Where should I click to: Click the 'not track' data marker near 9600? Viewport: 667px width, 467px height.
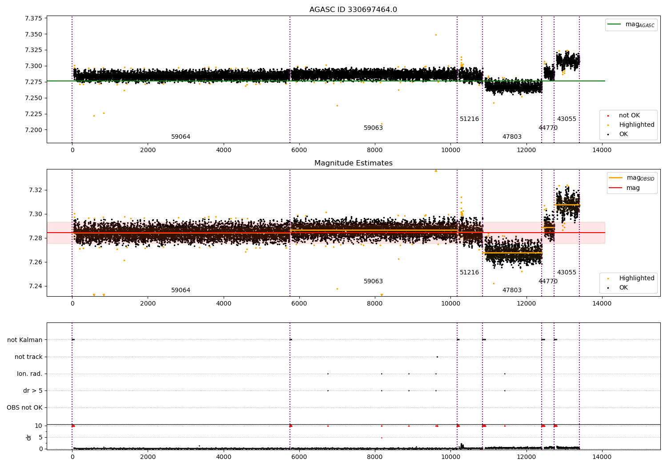[x=437, y=357]
